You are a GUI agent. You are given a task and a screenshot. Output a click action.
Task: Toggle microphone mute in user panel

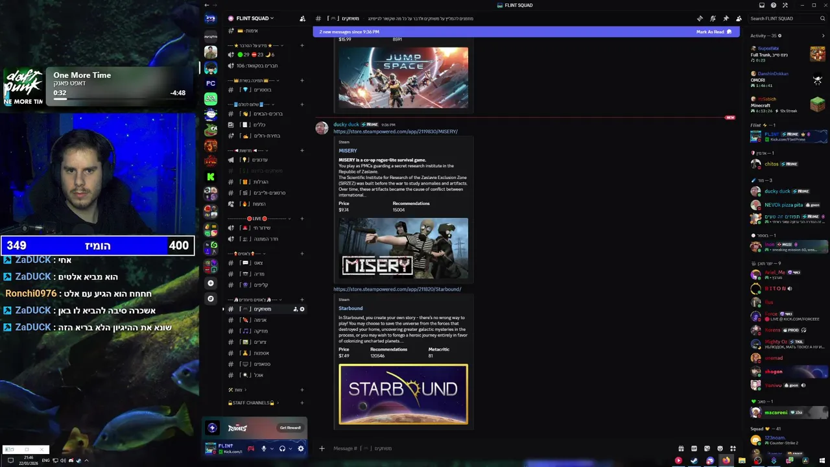coord(263,448)
